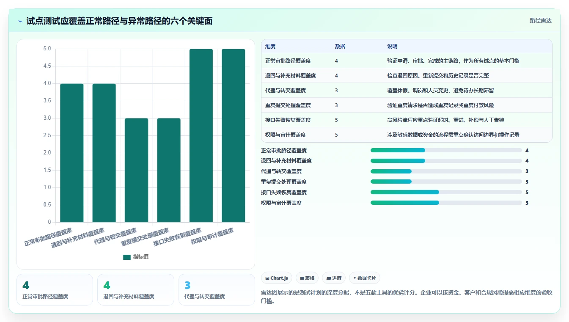Click the 权限与审计覆盖度 progress bar
The width and height of the screenshot is (569, 322).
tap(446, 203)
